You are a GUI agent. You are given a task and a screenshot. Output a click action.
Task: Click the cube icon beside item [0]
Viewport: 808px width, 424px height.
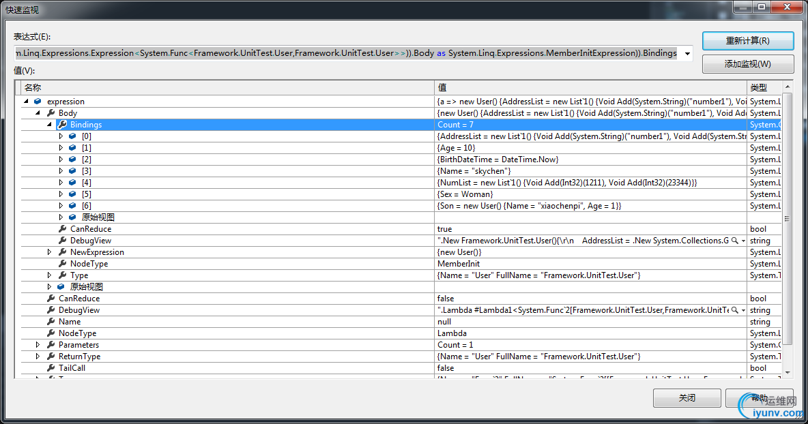coord(72,136)
